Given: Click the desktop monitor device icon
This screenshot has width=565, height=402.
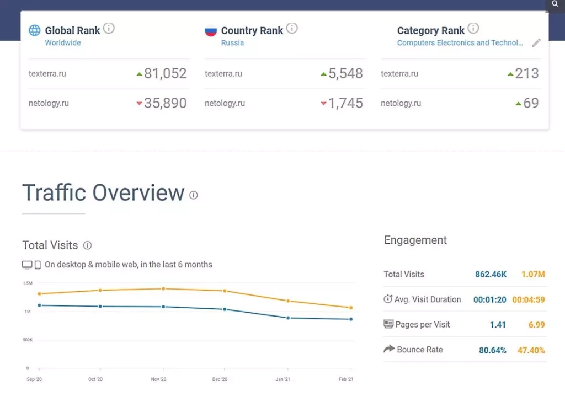Looking at the screenshot, I should pos(27,265).
